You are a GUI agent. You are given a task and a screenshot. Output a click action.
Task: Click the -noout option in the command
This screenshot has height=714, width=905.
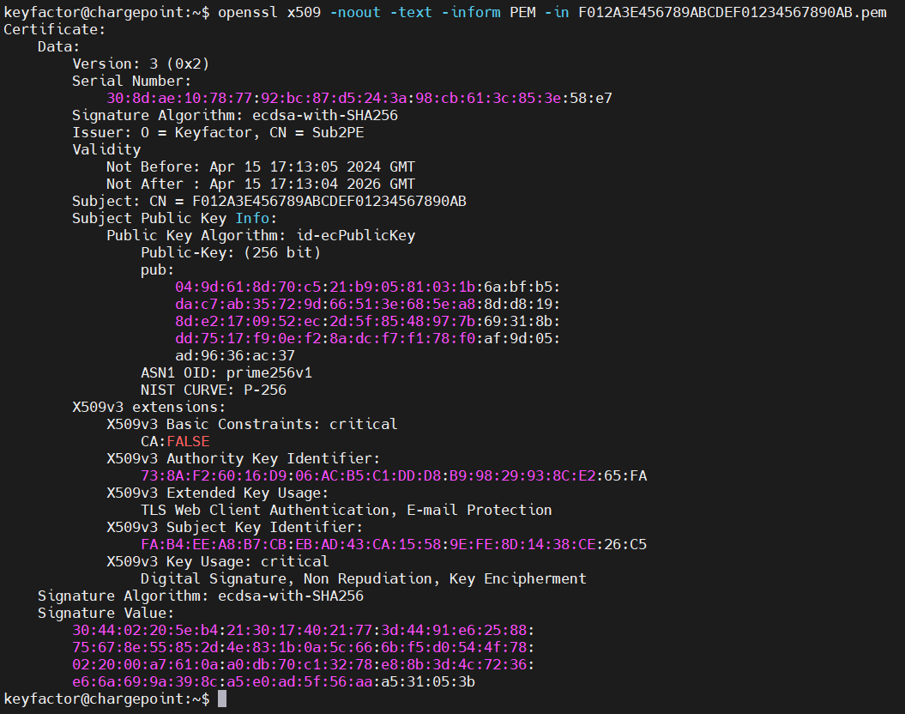(x=354, y=12)
